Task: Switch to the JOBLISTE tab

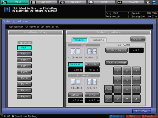Action: [44, 2]
